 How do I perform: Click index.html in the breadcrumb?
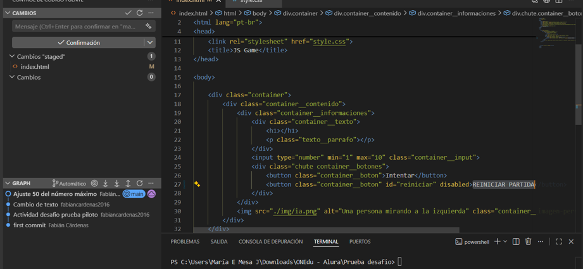click(192, 13)
